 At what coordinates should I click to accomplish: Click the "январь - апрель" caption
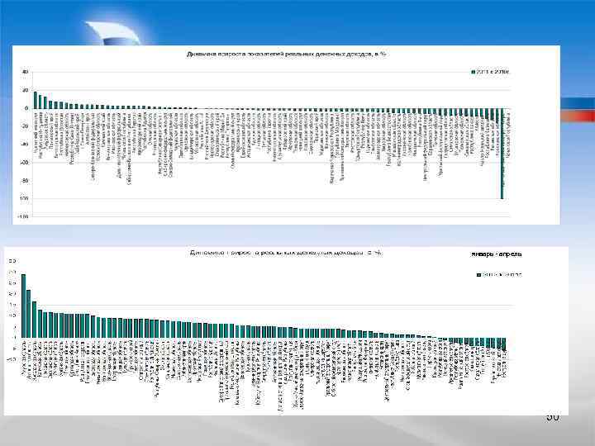click(x=496, y=254)
